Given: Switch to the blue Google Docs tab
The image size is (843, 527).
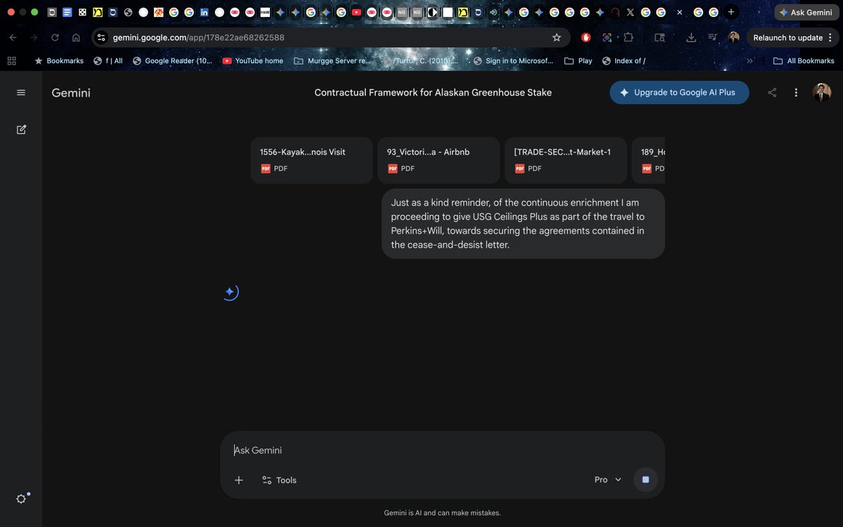Looking at the screenshot, I should pos(67,12).
